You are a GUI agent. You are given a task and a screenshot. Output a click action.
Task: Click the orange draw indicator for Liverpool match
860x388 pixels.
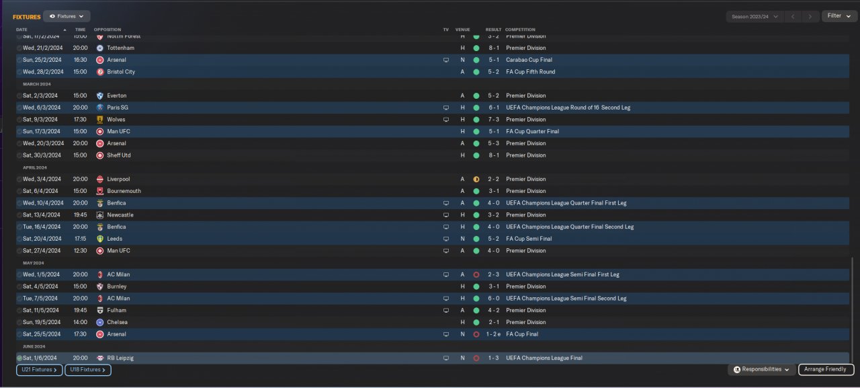pos(476,180)
